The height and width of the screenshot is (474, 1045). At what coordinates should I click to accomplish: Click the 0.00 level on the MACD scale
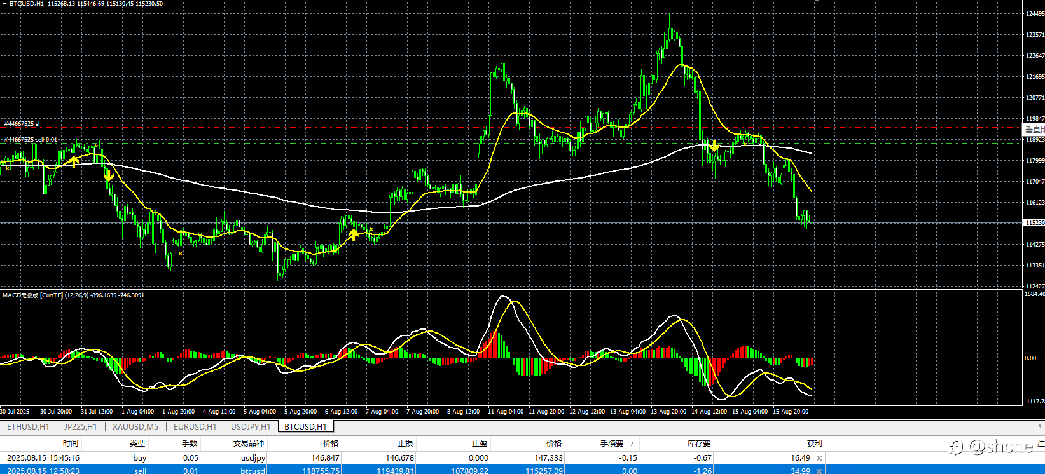(x=1030, y=358)
